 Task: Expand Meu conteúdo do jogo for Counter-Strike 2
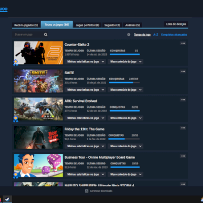125,61
